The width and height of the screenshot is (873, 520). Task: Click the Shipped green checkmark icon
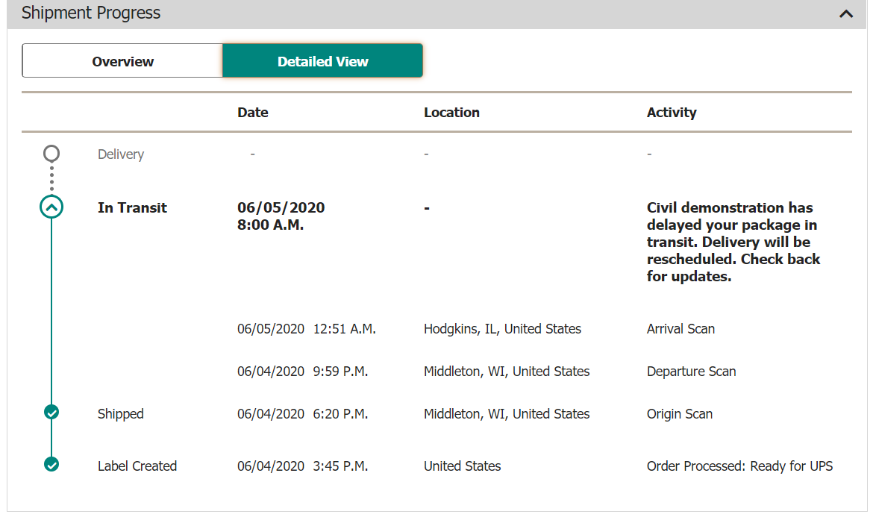(x=51, y=412)
